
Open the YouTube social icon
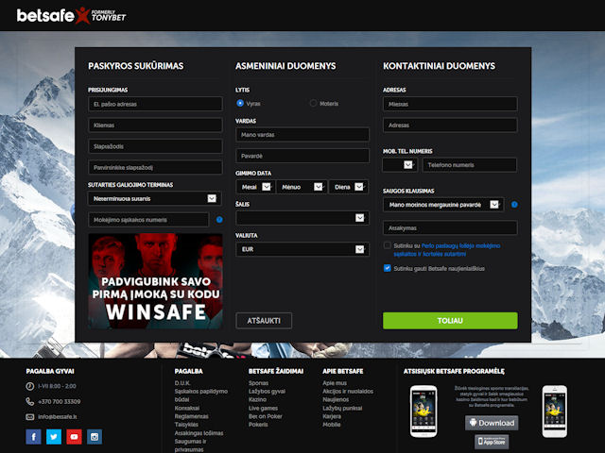click(x=74, y=436)
